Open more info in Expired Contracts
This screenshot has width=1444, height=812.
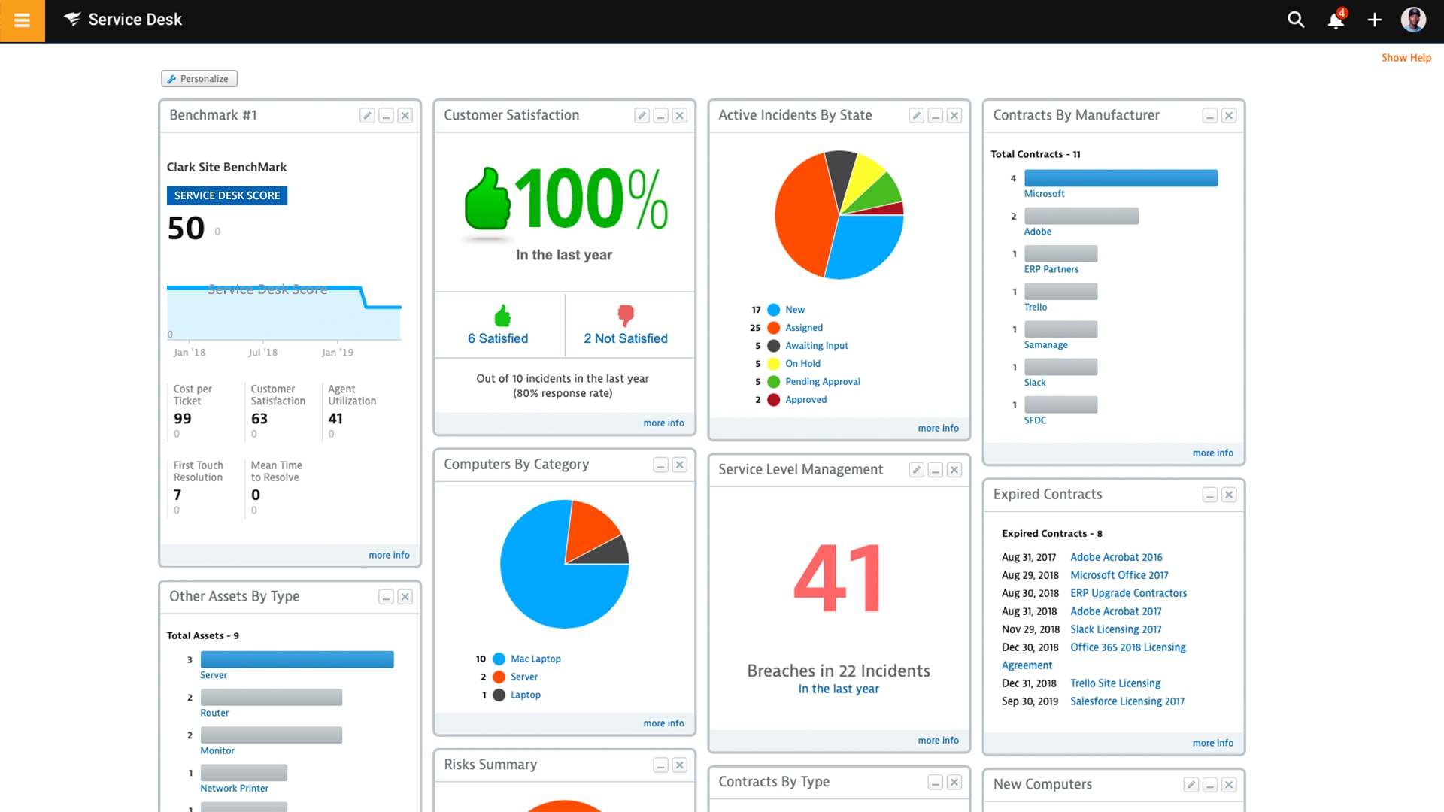[1212, 743]
